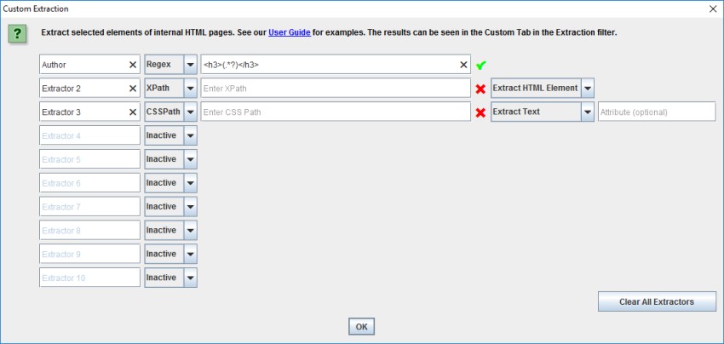Open the XPath type dropdown for Extractor 2
The height and width of the screenshot is (344, 724).
point(171,89)
